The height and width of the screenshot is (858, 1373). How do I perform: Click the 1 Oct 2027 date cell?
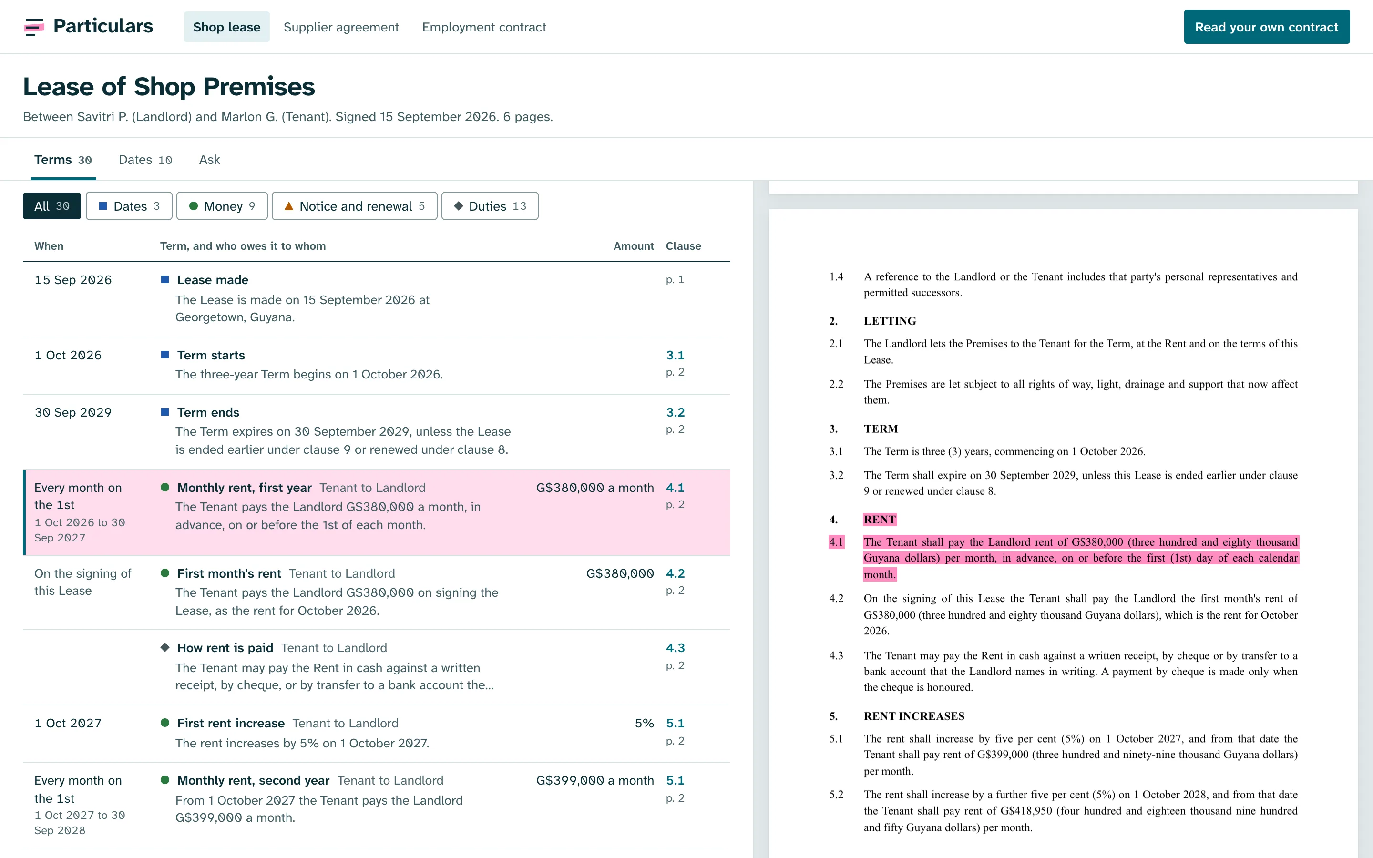coord(68,724)
